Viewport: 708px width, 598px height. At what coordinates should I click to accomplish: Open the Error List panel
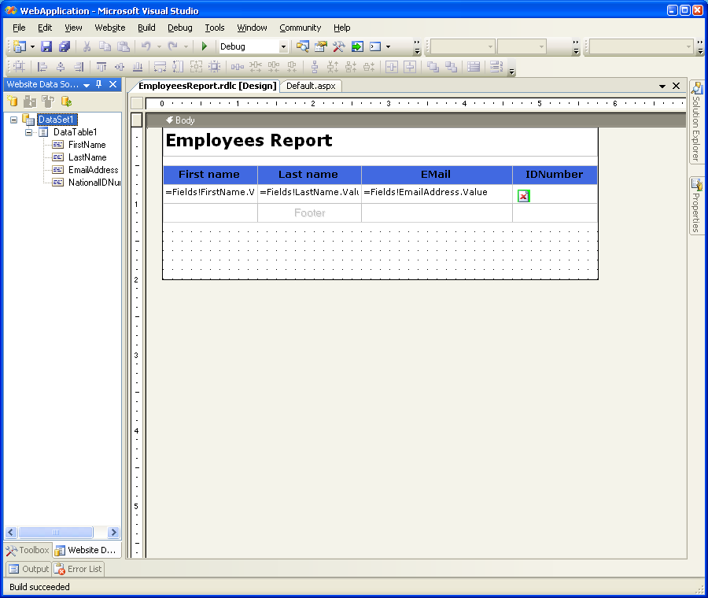(78, 569)
